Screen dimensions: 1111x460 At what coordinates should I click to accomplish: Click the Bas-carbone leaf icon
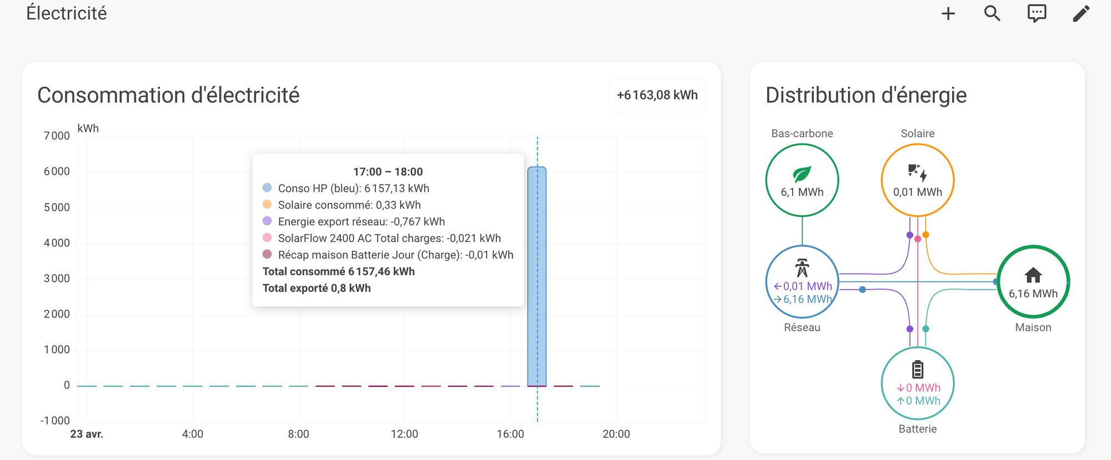(x=802, y=174)
